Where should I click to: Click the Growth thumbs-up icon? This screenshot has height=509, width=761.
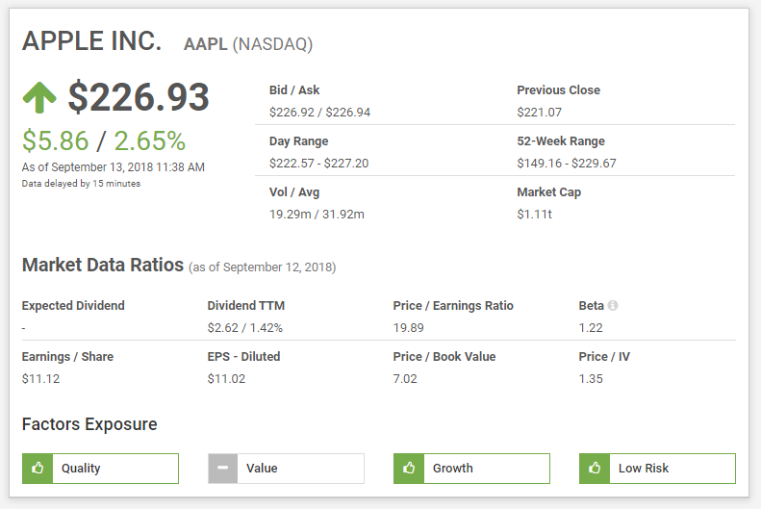pyautogui.click(x=409, y=469)
